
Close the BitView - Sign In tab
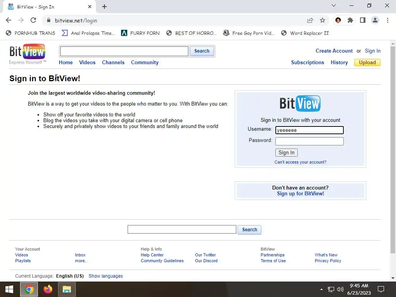(x=90, y=7)
